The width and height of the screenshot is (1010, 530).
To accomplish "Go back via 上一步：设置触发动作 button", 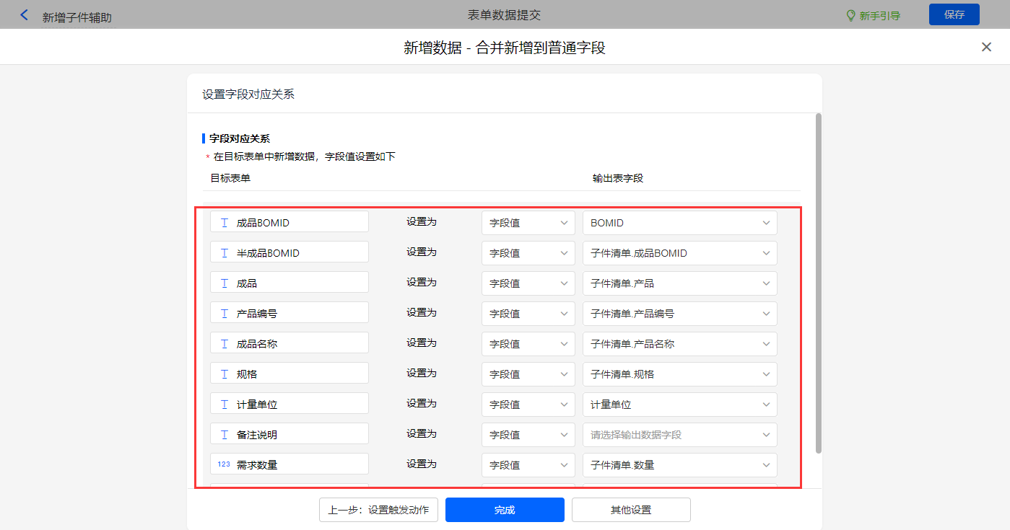I will pos(378,510).
